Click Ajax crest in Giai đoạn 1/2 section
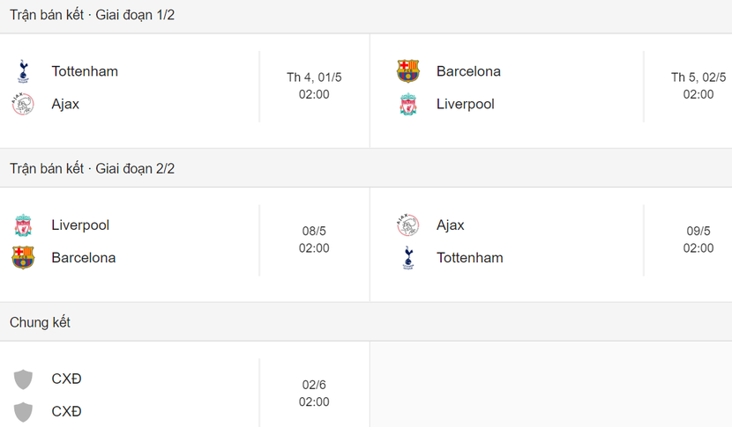This screenshot has width=732, height=427. (23, 104)
